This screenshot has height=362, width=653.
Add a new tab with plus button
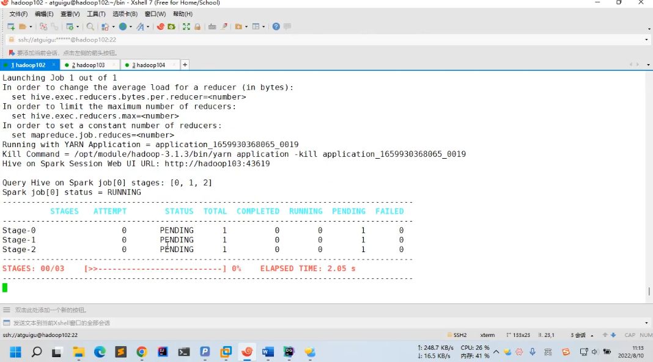click(x=185, y=65)
